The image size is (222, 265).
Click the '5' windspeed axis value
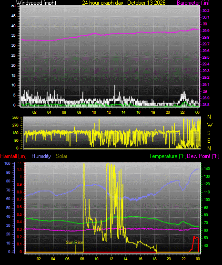tap(14, 95)
